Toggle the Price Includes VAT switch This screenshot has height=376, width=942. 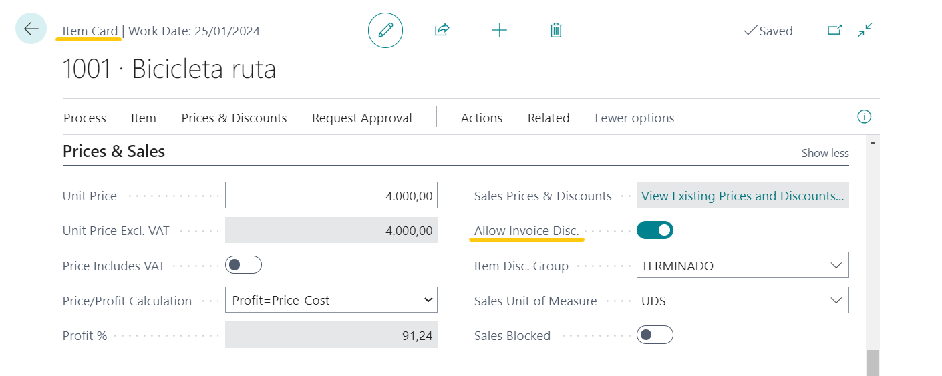(x=243, y=265)
